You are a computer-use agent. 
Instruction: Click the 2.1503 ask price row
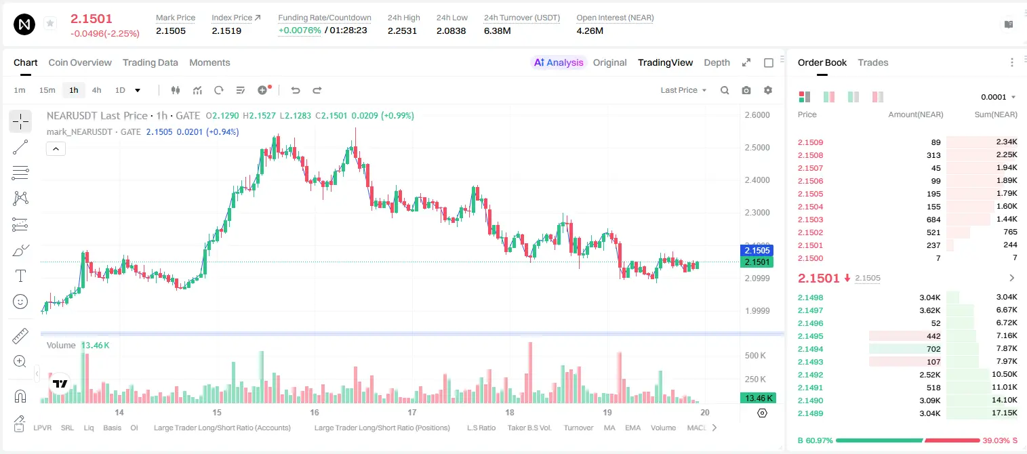coord(907,220)
